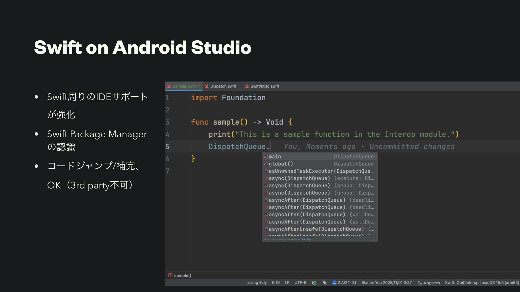Open the Swift/Misc.swift tab
This screenshot has width=520, height=292.
(x=264, y=86)
